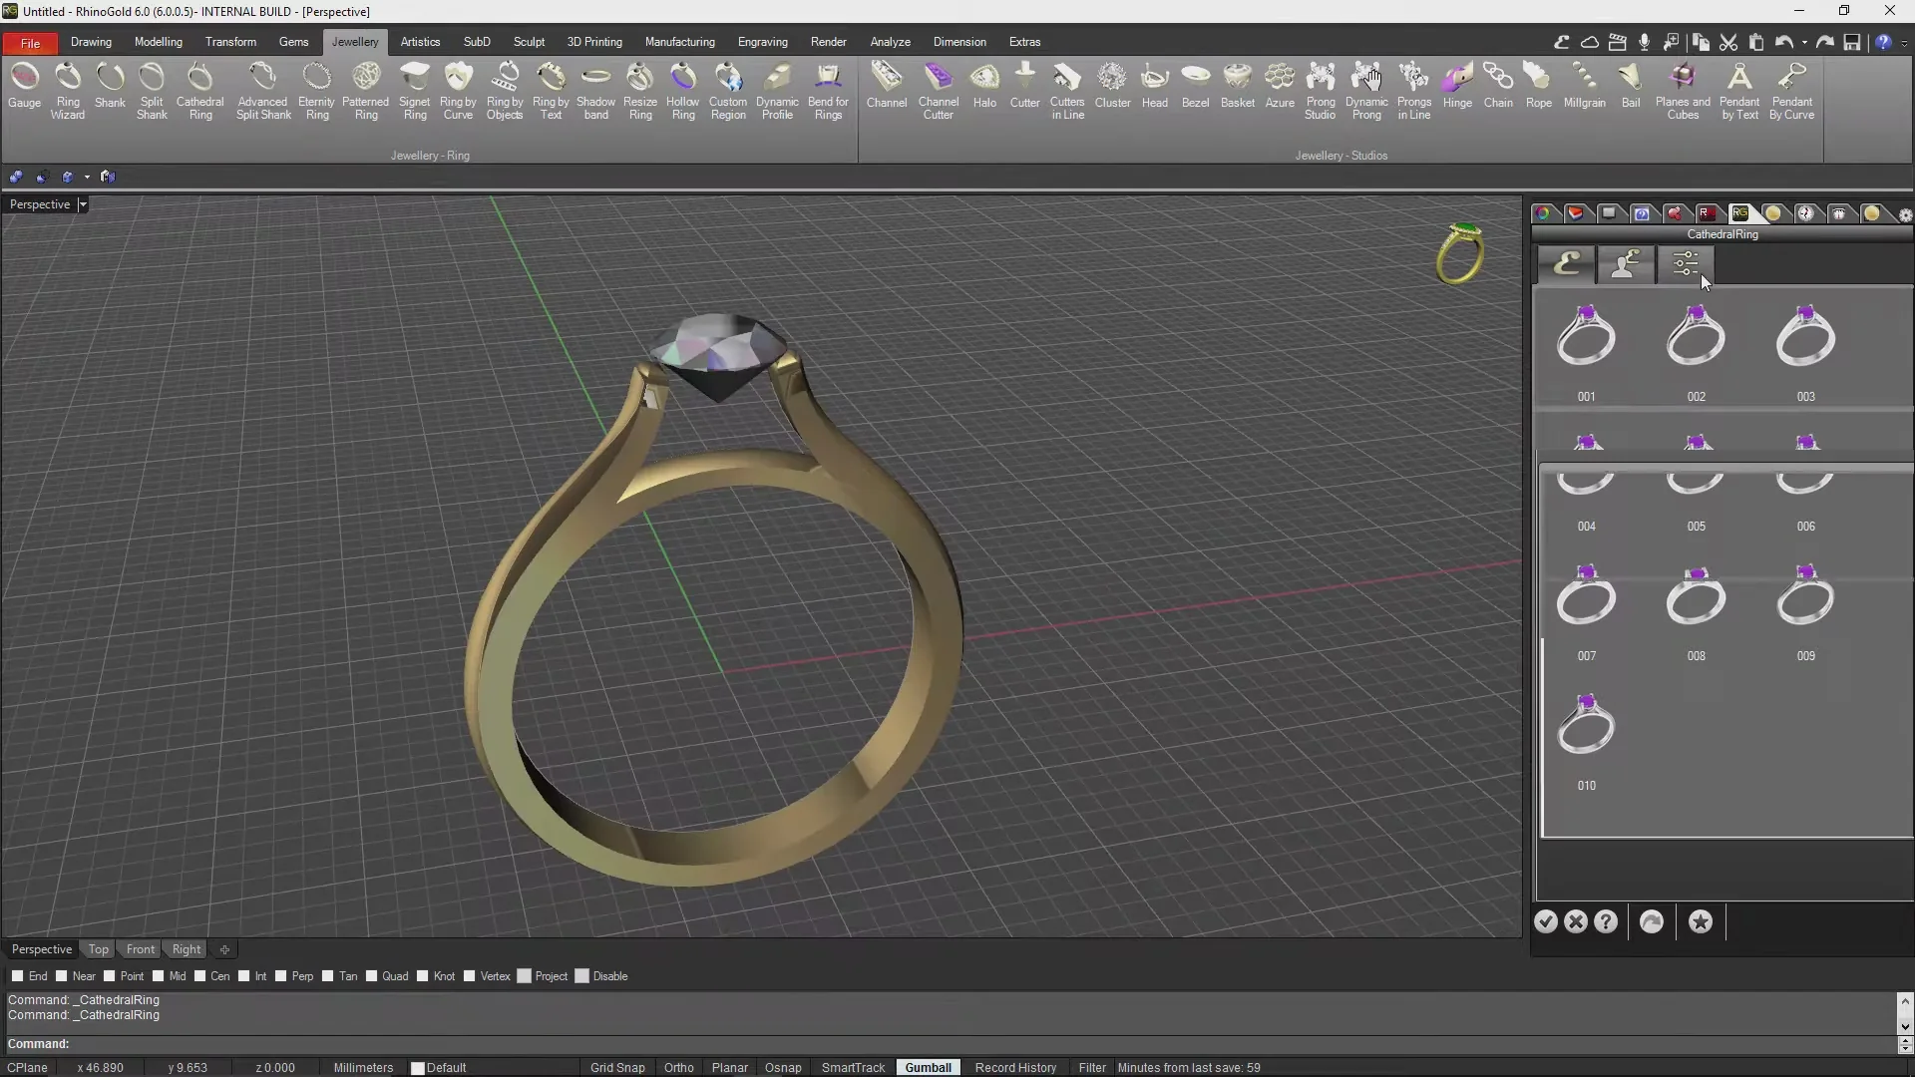The height and width of the screenshot is (1077, 1915).
Task: Cancel with the X button in panel
Action: (1576, 921)
